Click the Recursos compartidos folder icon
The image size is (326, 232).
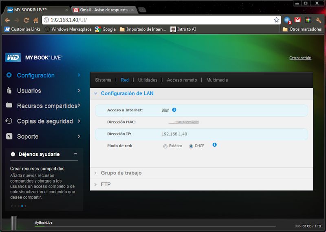click(9, 105)
